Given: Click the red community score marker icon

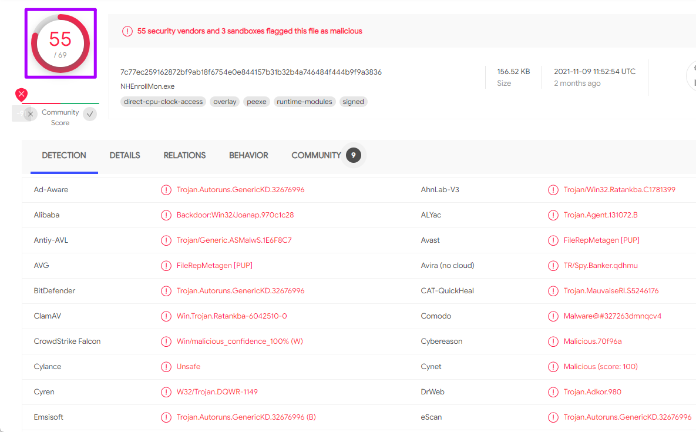Looking at the screenshot, I should pos(21,94).
